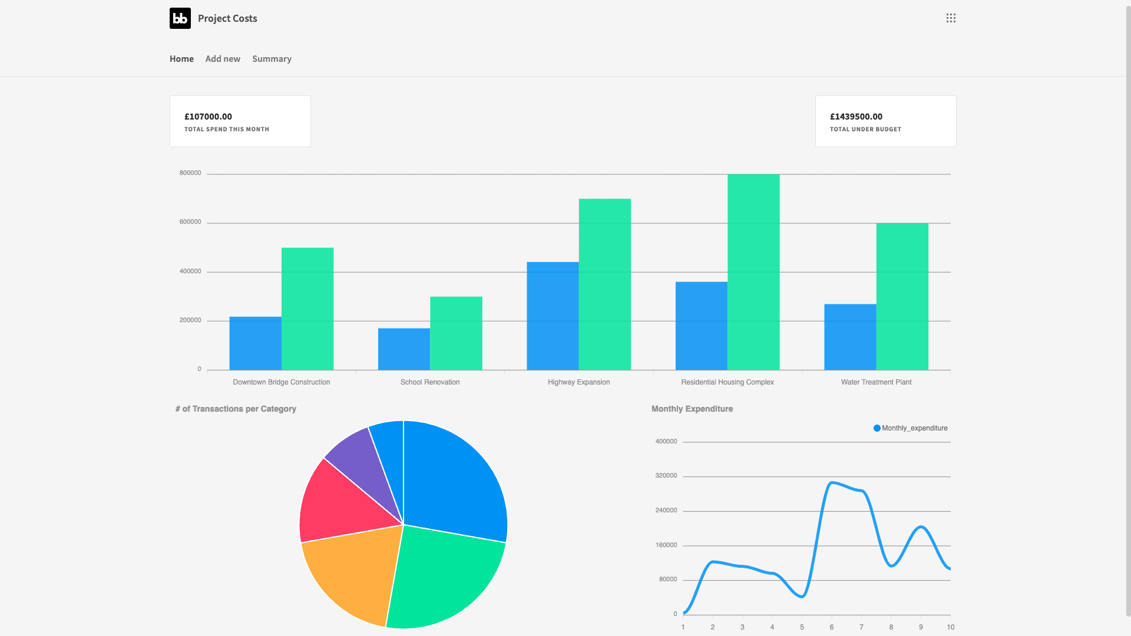1131x636 pixels.
Task: Open the Add new tab
Action: [223, 59]
